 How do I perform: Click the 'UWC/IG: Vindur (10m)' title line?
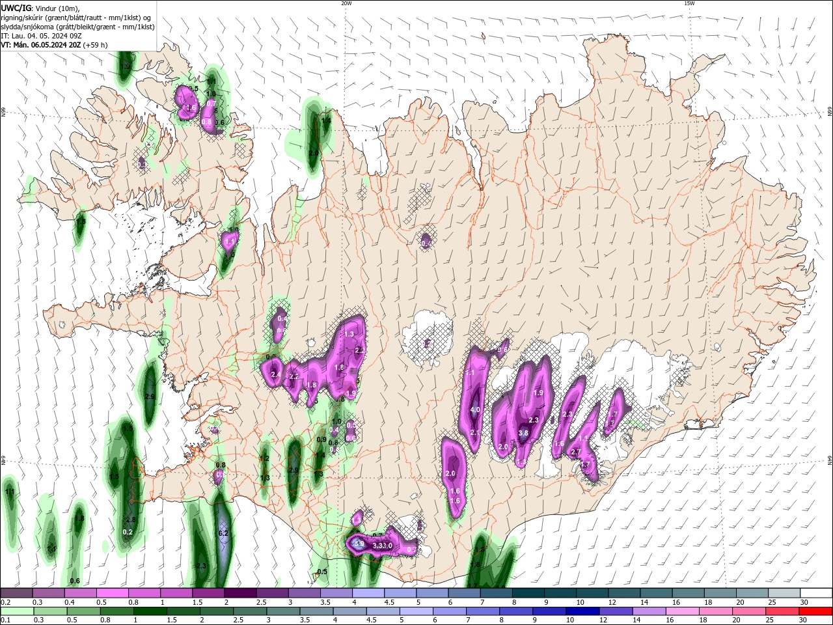point(40,8)
